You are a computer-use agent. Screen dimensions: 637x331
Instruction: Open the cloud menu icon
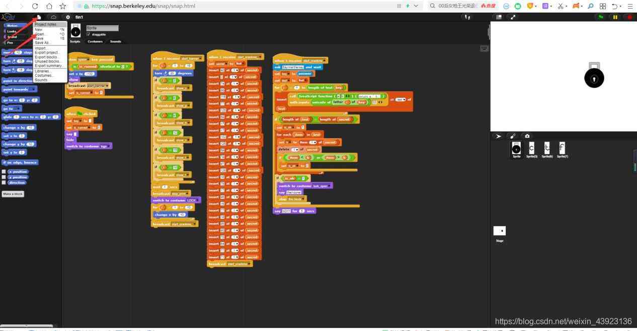click(x=53, y=17)
